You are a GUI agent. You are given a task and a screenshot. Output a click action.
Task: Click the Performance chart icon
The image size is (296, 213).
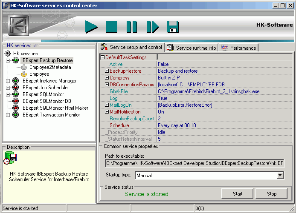click(224, 48)
